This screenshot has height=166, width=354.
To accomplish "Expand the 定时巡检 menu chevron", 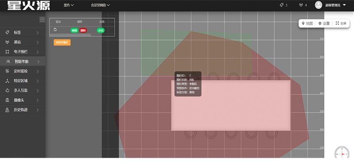I will point(38,71).
